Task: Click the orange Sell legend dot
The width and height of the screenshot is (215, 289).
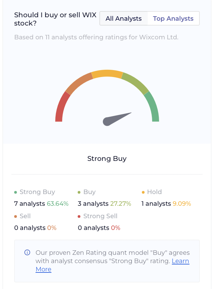Action: coord(16,216)
